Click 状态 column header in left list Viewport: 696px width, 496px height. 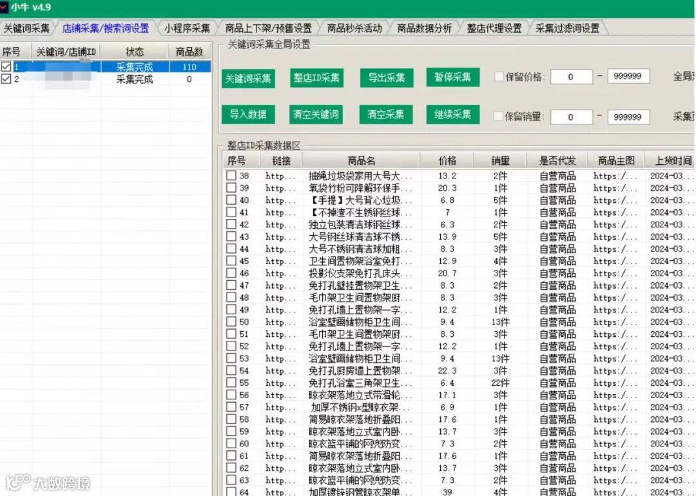(135, 52)
